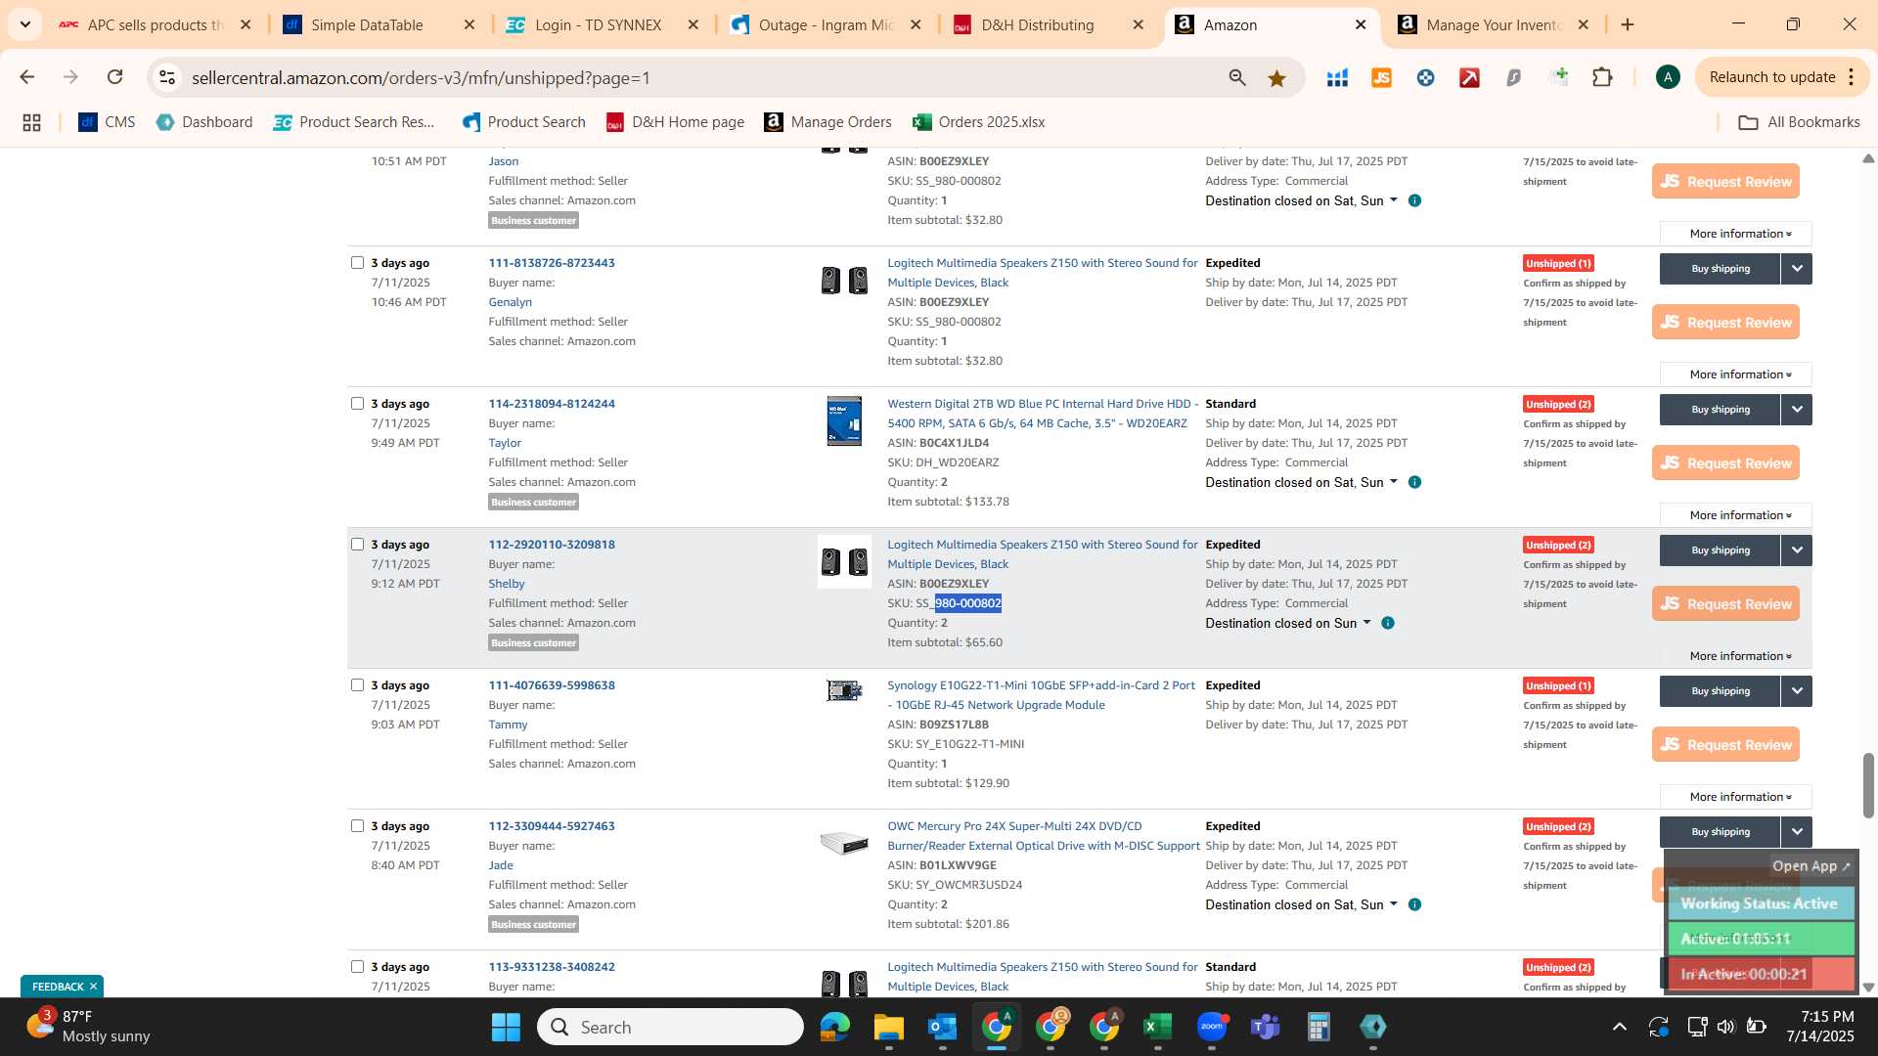Screen dimensions: 1878x1056
Task: Check order 114-2318094-8124244 checkbox
Action: 357,403
